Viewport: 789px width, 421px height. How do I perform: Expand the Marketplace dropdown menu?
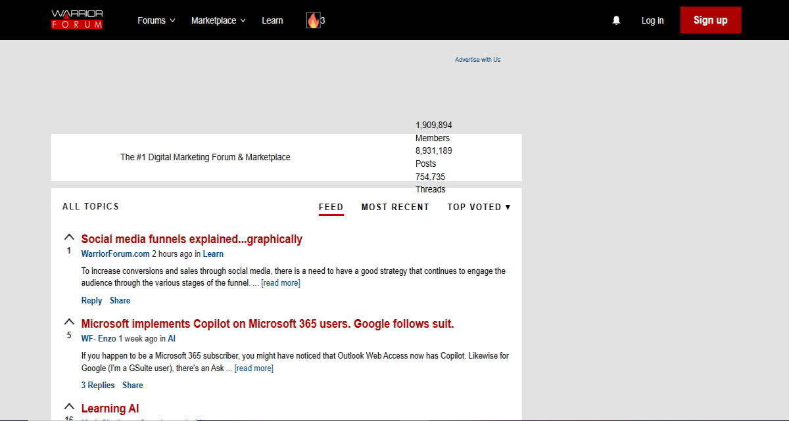pos(218,20)
